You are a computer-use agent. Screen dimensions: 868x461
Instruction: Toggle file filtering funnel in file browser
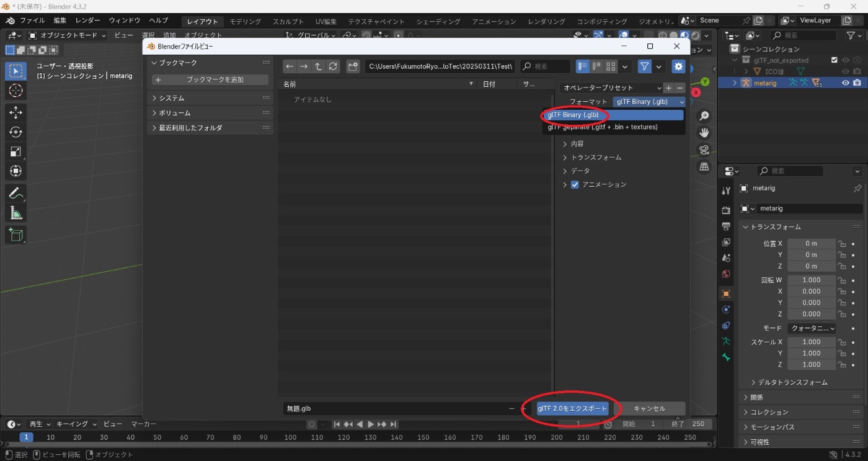[645, 66]
